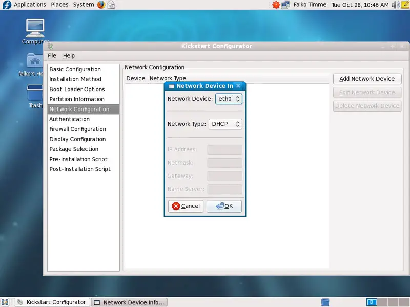The width and height of the screenshot is (410, 307).
Task: Click the Device column header
Action: [x=136, y=78]
